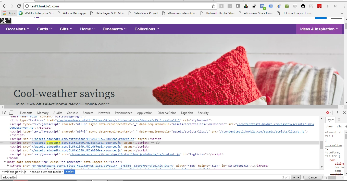
Task: Cancel the DevTools search
Action: (313, 177)
